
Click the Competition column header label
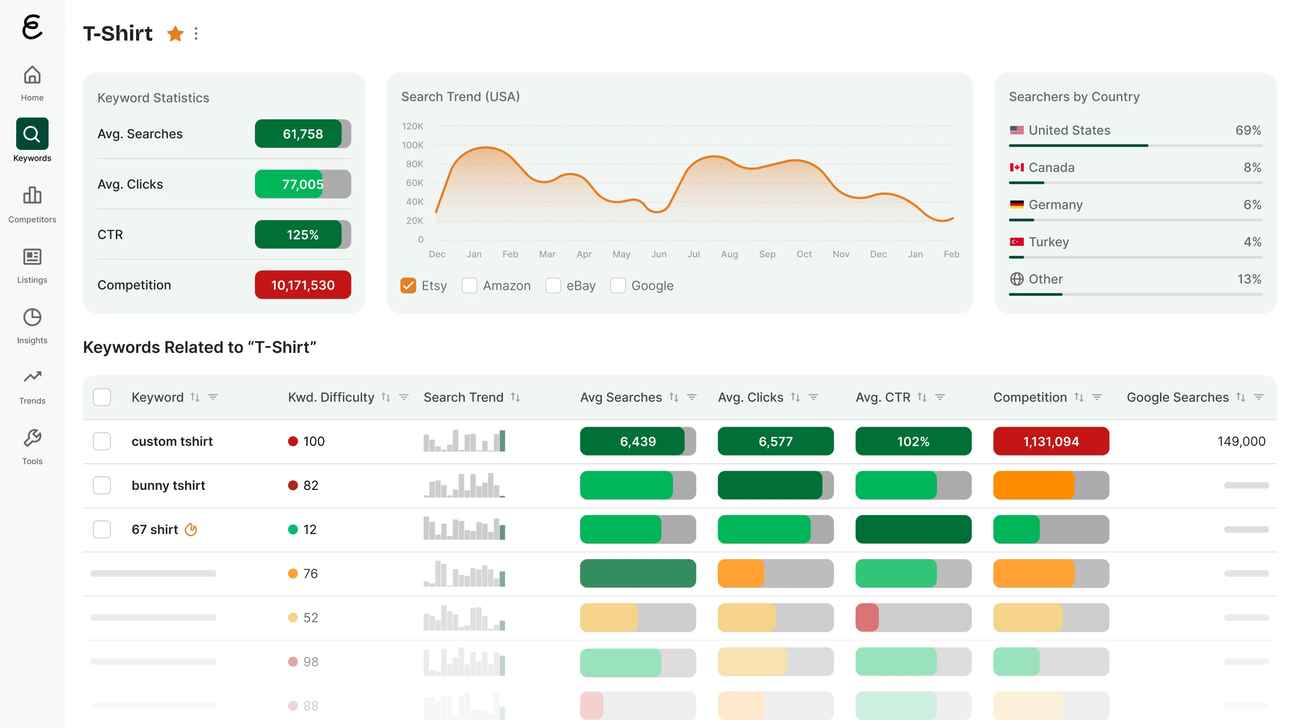tap(1030, 397)
